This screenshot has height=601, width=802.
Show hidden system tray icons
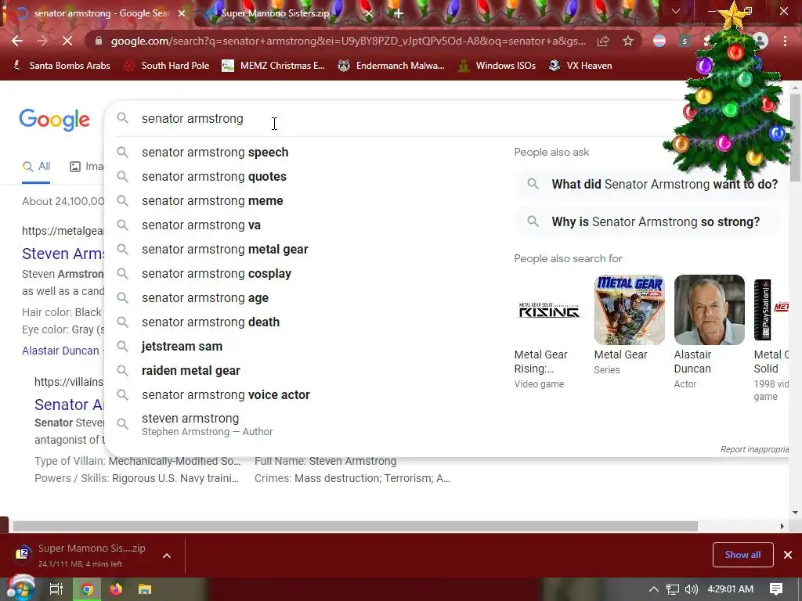pyautogui.click(x=654, y=589)
